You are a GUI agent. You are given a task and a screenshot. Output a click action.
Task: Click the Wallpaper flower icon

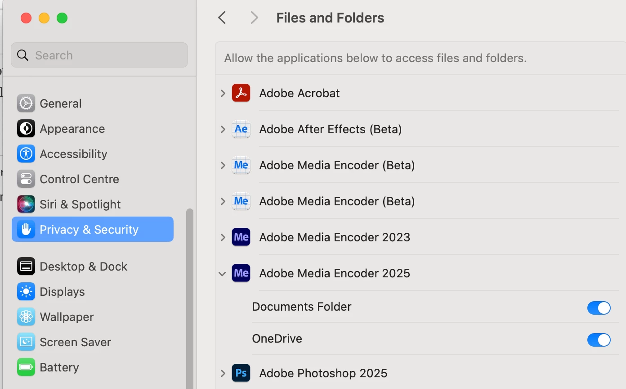26,317
